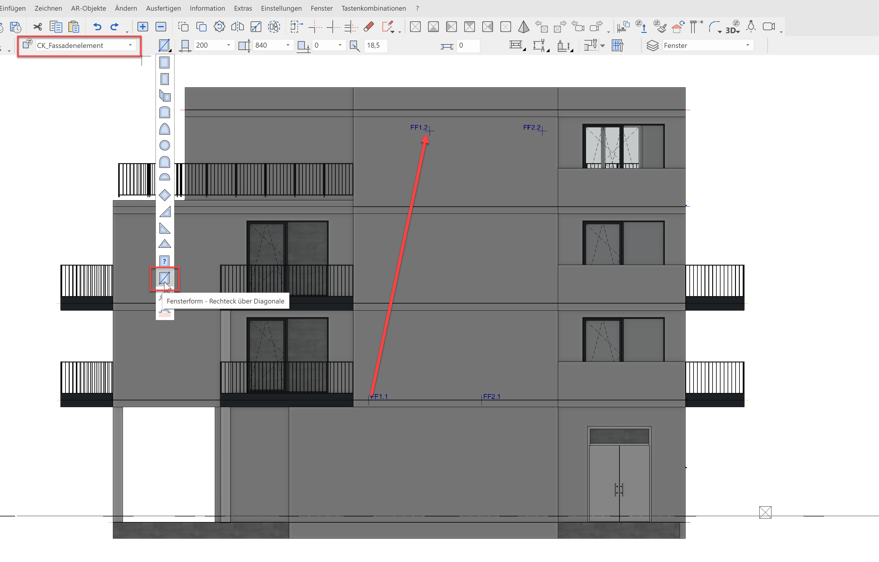The image size is (879, 562).
Task: Choose the isosceles triangle window shape
Action: 165,244
